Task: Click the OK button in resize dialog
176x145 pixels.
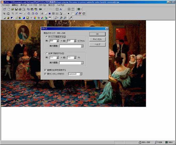Action: coord(97,34)
